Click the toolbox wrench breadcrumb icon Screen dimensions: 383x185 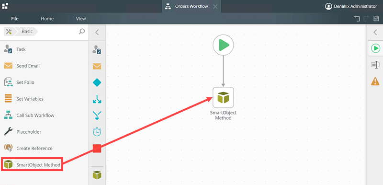pos(9,32)
